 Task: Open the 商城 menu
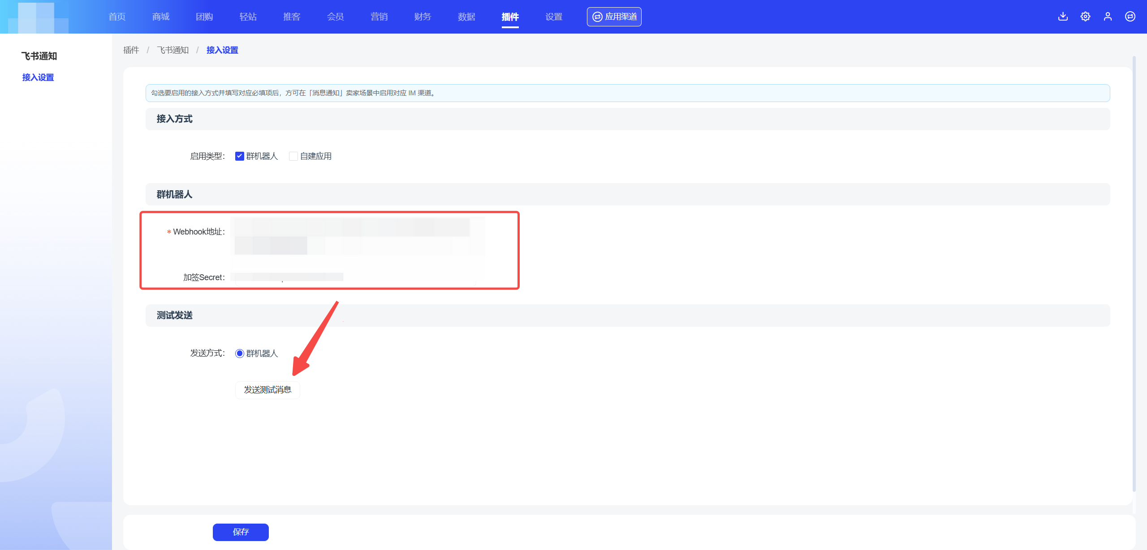point(161,17)
